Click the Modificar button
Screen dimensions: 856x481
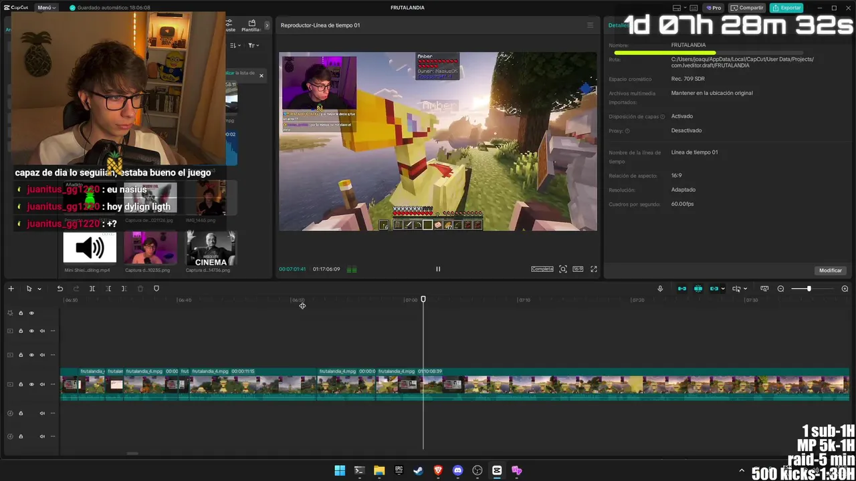point(831,271)
